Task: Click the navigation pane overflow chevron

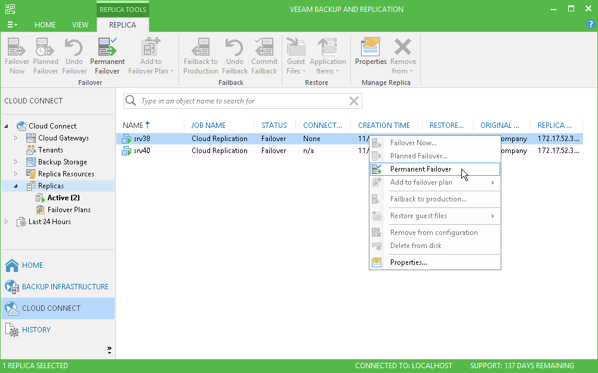Action: click(x=109, y=350)
